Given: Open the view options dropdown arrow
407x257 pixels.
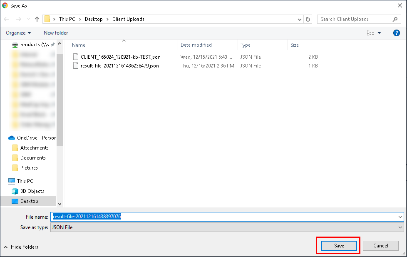Looking at the screenshot, I should (379, 33).
